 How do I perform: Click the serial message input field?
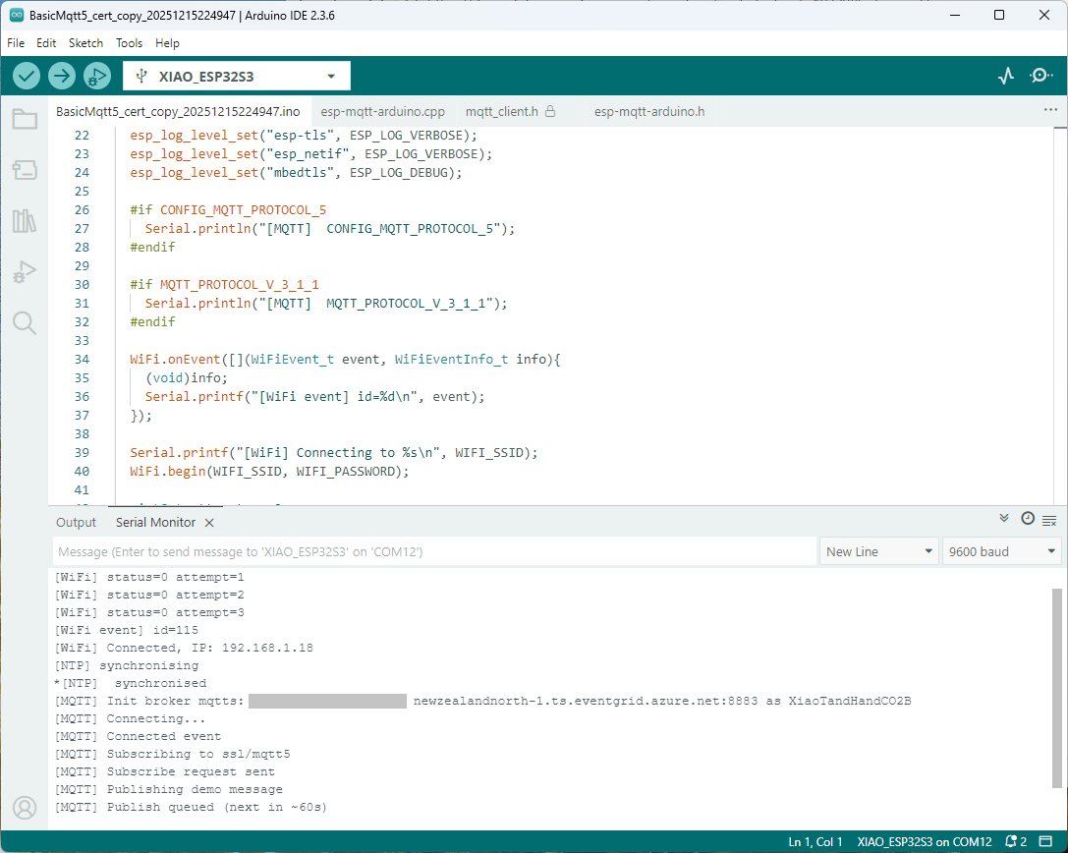[432, 551]
